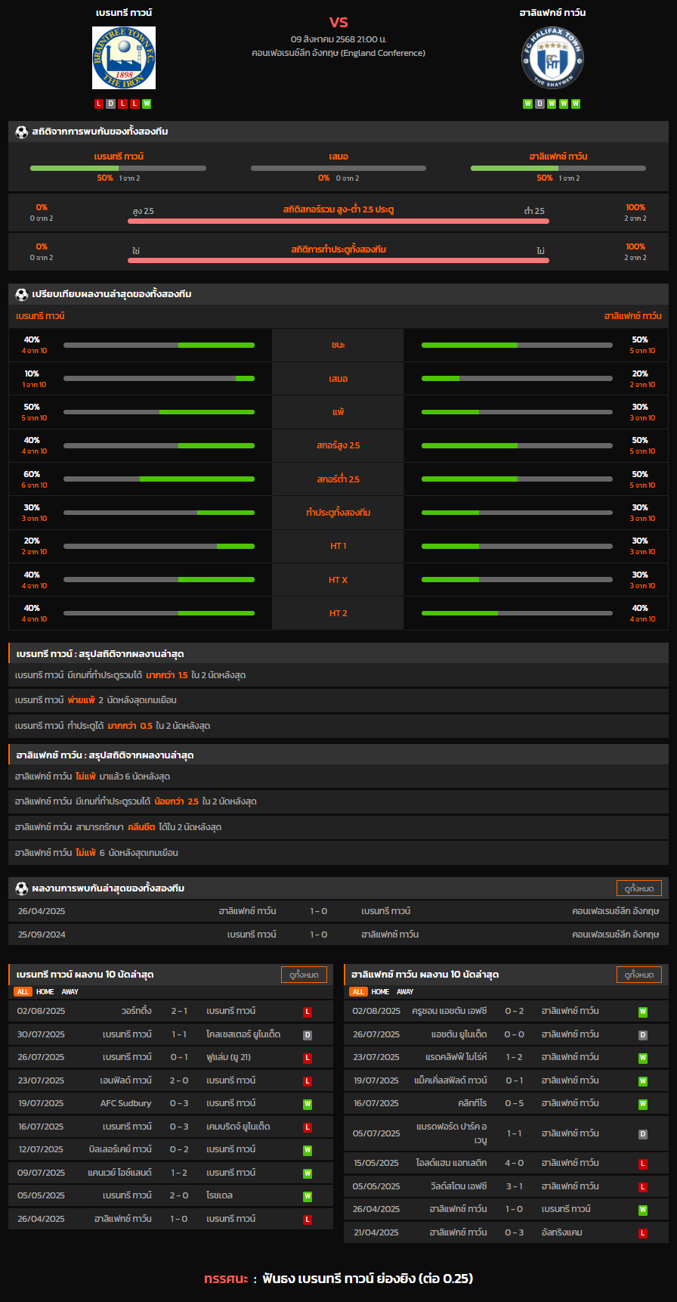The height and width of the screenshot is (1302, 677).
Task: Open ดูทั้งหมด for Braintree's last 10 matches
Action: (x=304, y=975)
